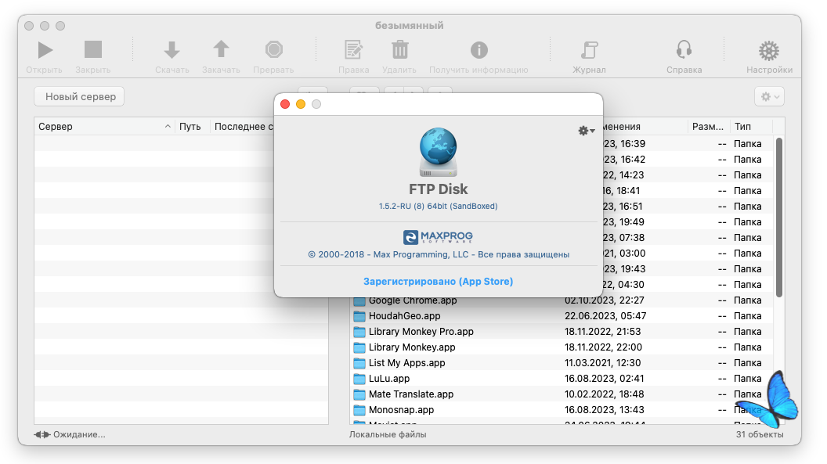Select Mate Translate.app row

tap(562, 394)
